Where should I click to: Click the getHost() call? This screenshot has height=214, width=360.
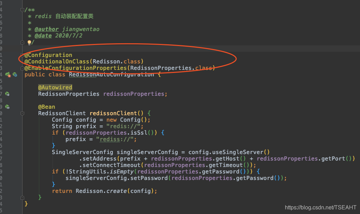231,158
